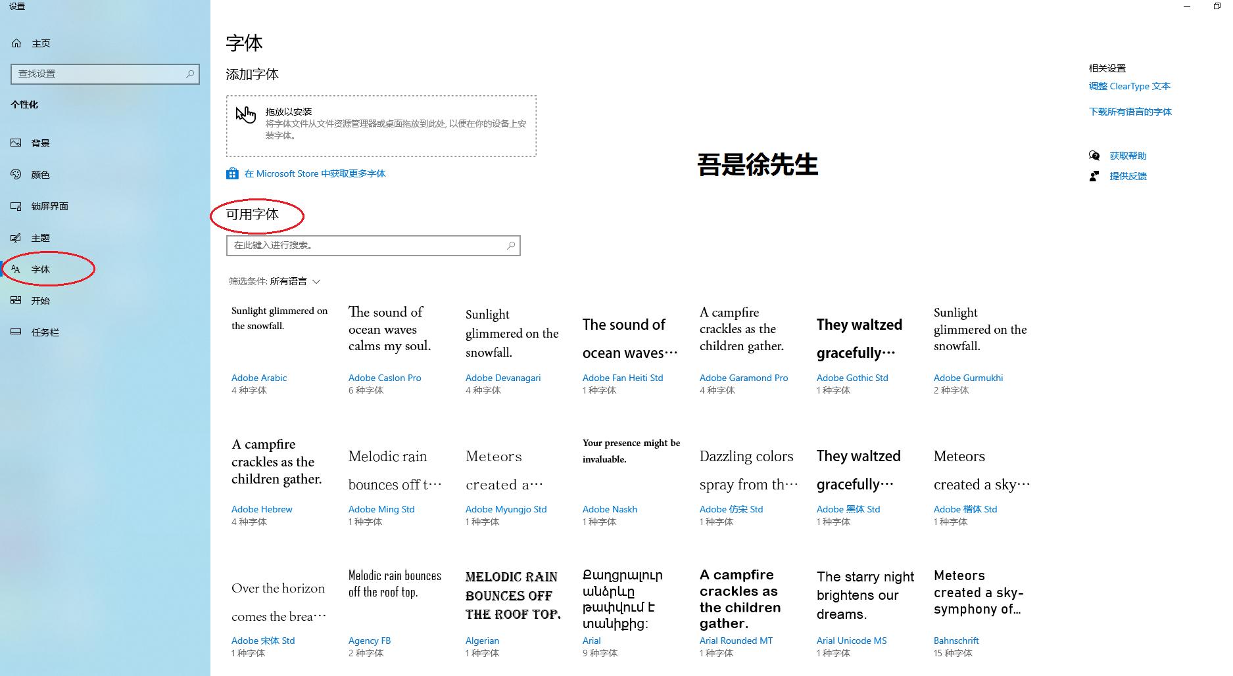Open 调整 ClearType 文本 link
This screenshot has height=676, width=1233.
click(x=1129, y=86)
